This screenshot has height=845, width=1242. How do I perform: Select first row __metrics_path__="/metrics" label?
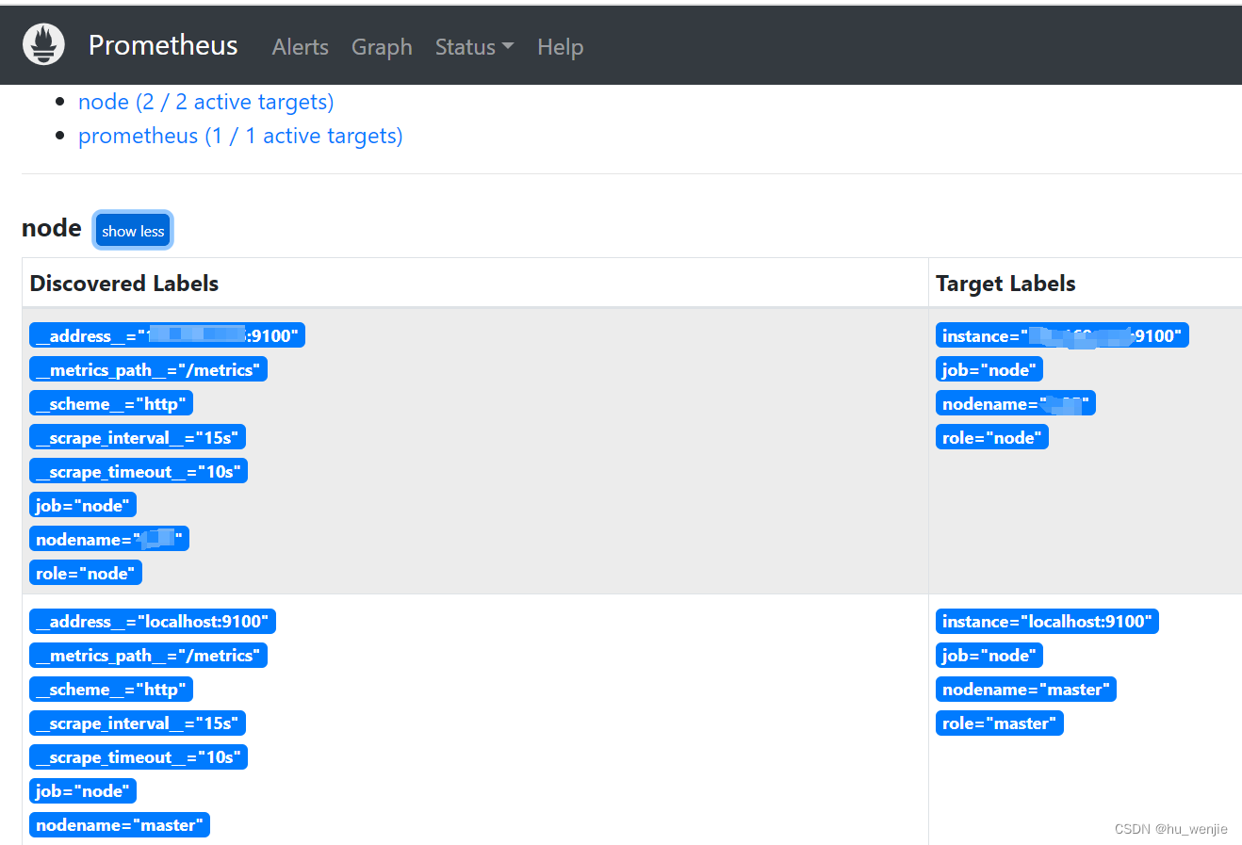point(148,369)
